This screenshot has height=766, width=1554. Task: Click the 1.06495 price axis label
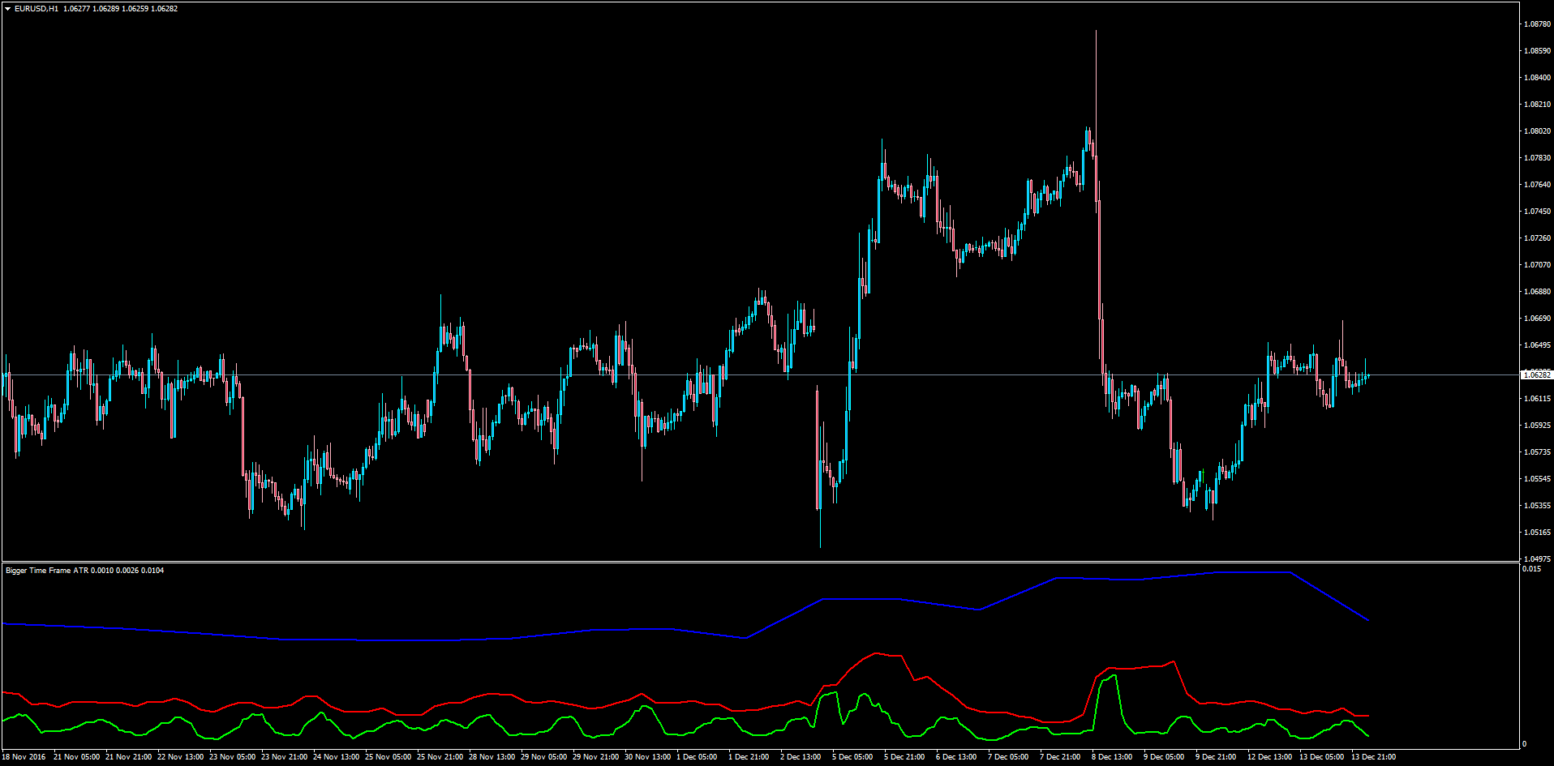tap(1537, 345)
